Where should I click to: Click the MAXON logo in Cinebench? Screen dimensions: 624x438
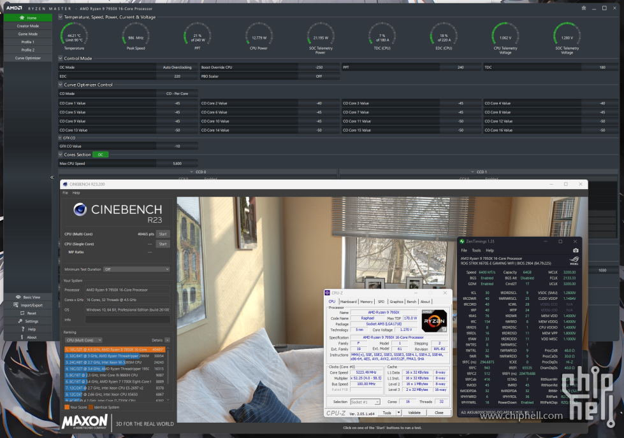pos(85,421)
